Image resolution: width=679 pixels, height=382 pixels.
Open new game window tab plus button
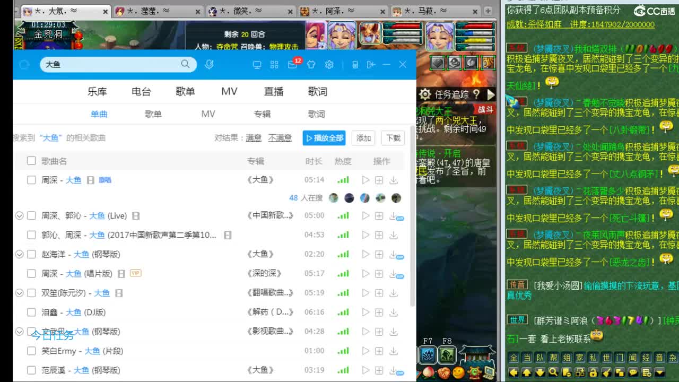click(x=488, y=11)
